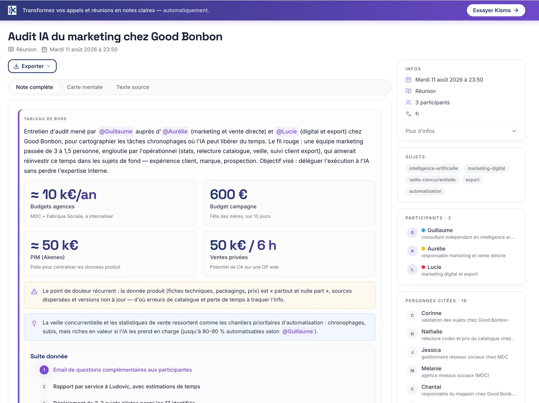539x403 pixels.
Task: Open the email de questions complémentaires link
Action: point(122,370)
